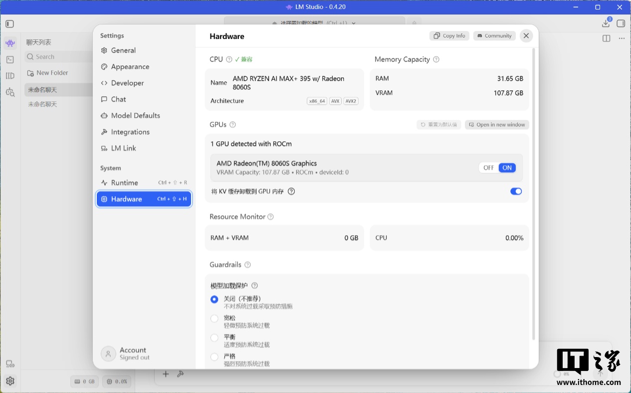631x393 pixels.
Task: Click the settings dialog vertical scrollbar
Action: tap(535, 194)
